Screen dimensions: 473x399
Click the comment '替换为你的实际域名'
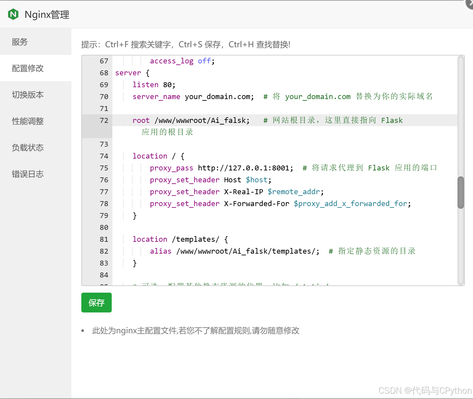pyautogui.click(x=394, y=96)
